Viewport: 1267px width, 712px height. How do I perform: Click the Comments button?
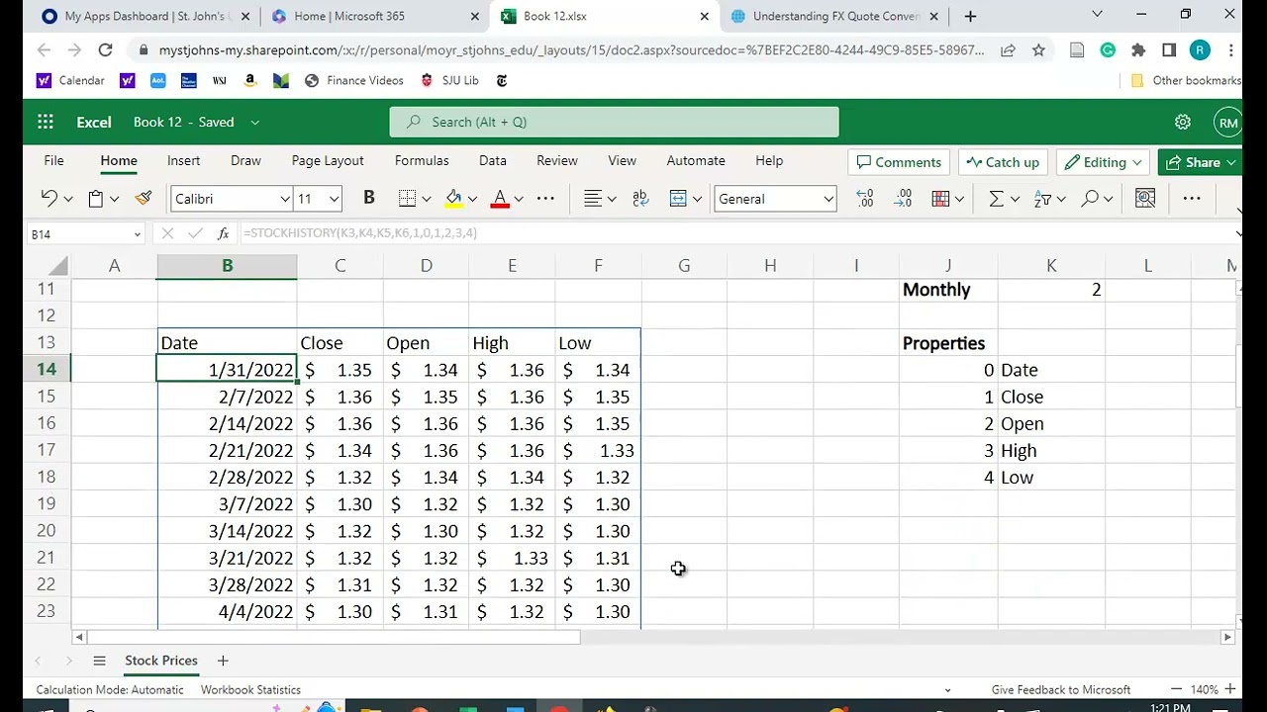(899, 162)
